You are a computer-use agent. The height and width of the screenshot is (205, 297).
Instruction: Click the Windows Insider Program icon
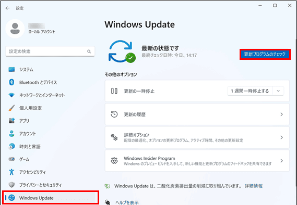coord(114,161)
